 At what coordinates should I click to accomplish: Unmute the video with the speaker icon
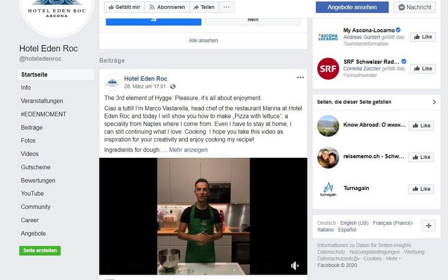295,266
